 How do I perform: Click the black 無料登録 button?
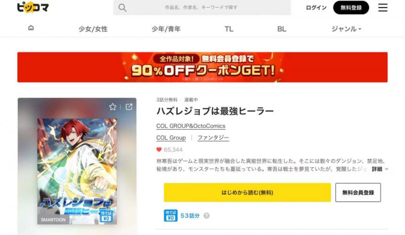point(351,8)
